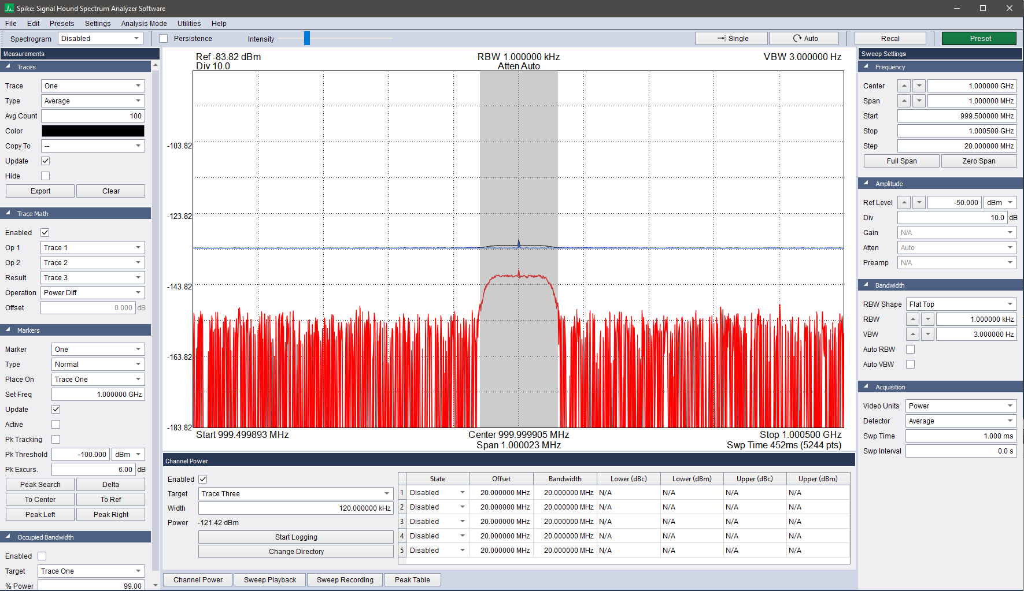Screen dimensions: 1024x591
Task: Click the Pk Threshold value field
Action: (x=80, y=455)
